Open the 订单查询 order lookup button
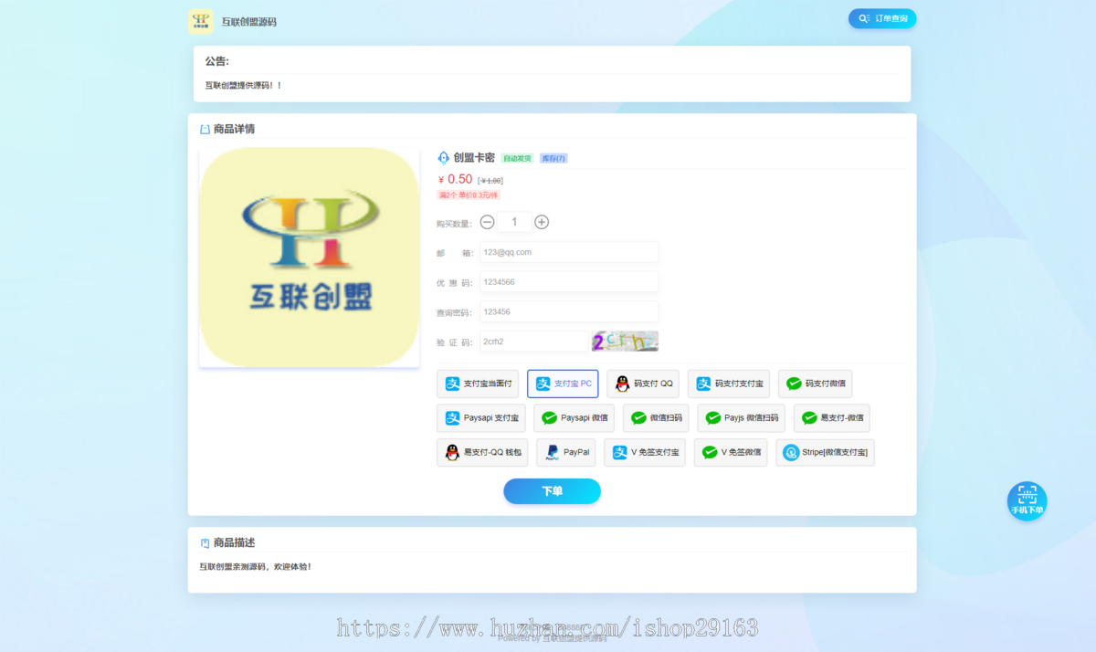 tap(882, 18)
